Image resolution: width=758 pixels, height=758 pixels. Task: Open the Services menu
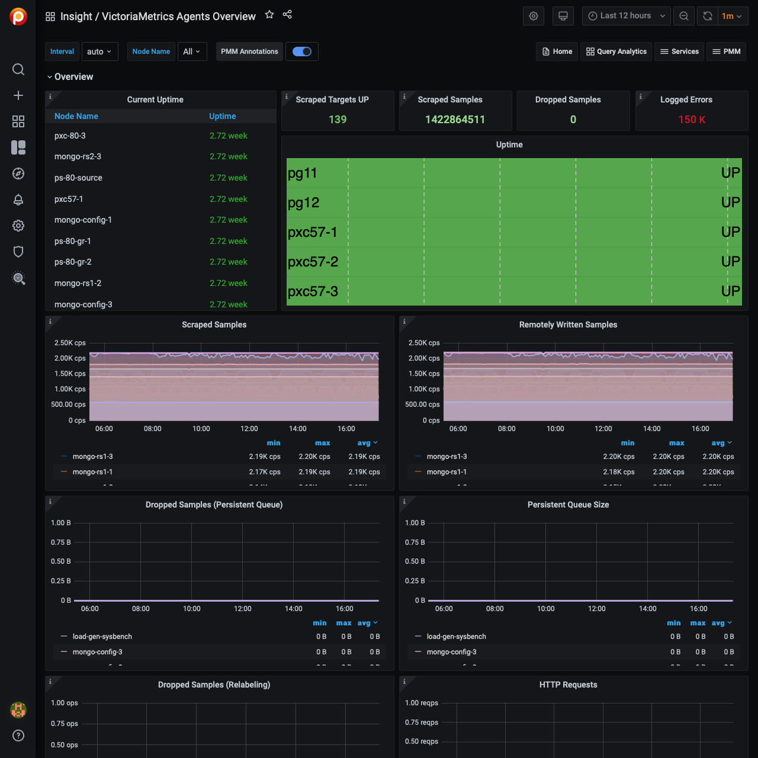point(679,52)
